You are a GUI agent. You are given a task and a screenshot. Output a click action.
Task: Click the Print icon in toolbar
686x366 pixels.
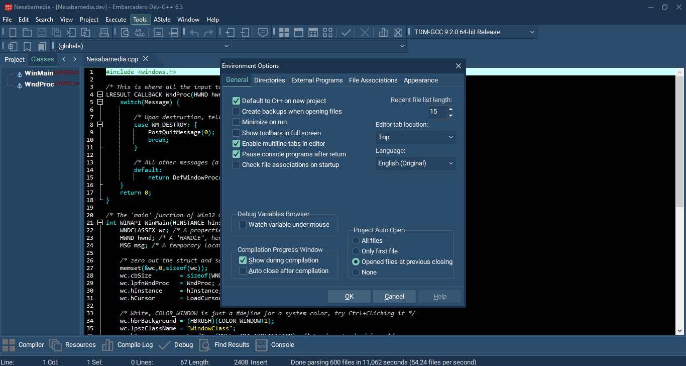(x=104, y=32)
